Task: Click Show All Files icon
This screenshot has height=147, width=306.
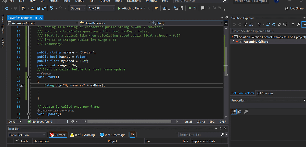Action: pyautogui.click(x=285, y=25)
